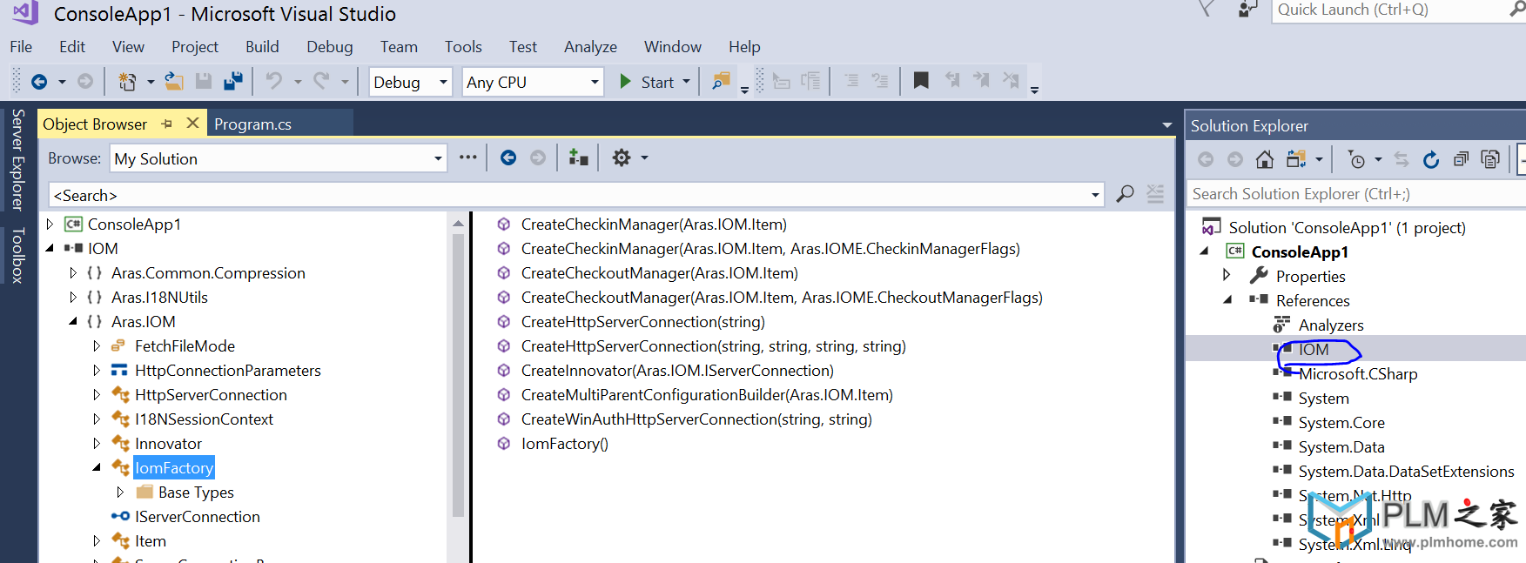Collapse References in Solution Explorer

1227,299
